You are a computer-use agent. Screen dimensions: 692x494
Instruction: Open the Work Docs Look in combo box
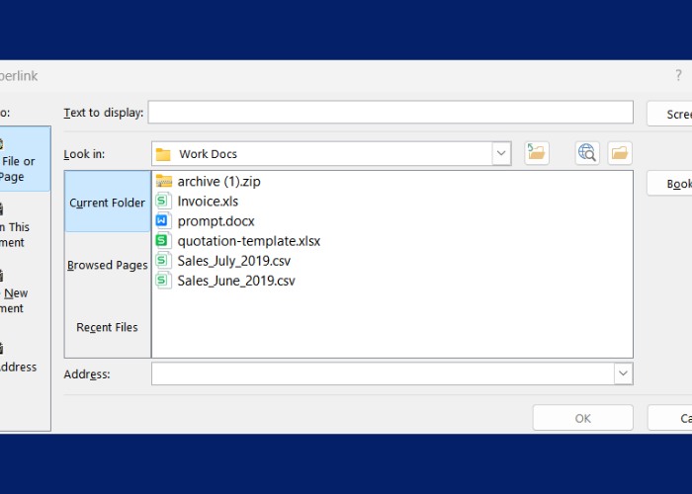click(x=331, y=153)
